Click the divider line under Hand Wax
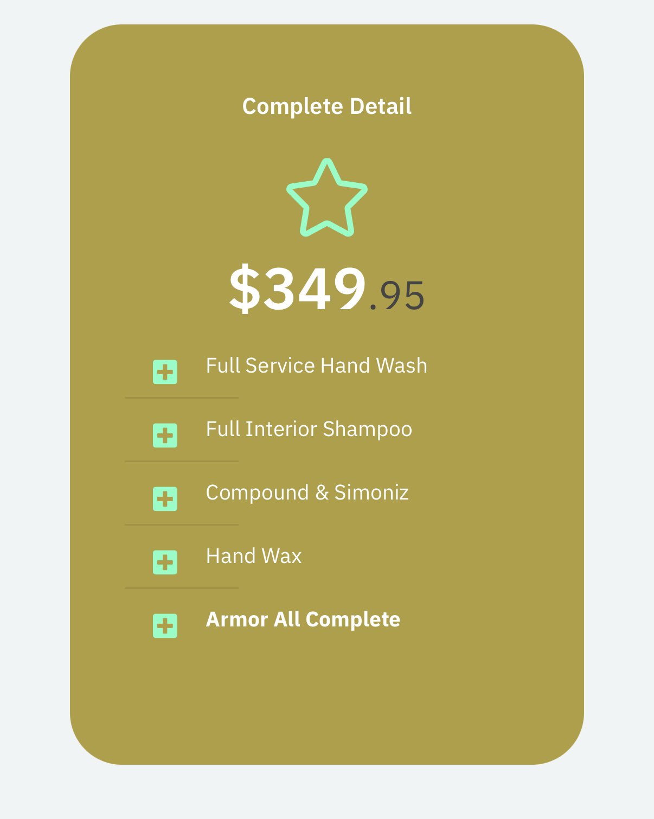 tap(182, 588)
